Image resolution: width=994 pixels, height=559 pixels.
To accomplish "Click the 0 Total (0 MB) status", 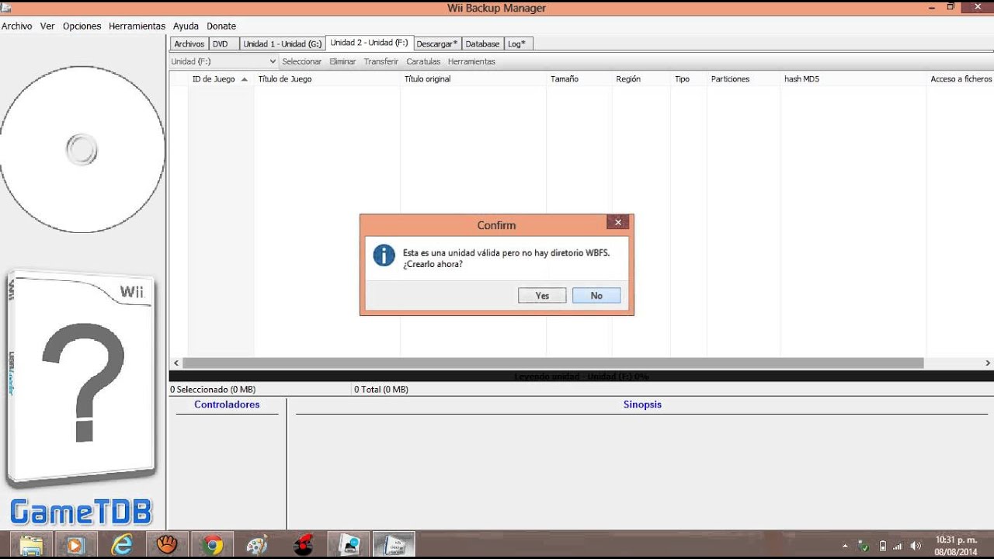I will [381, 389].
